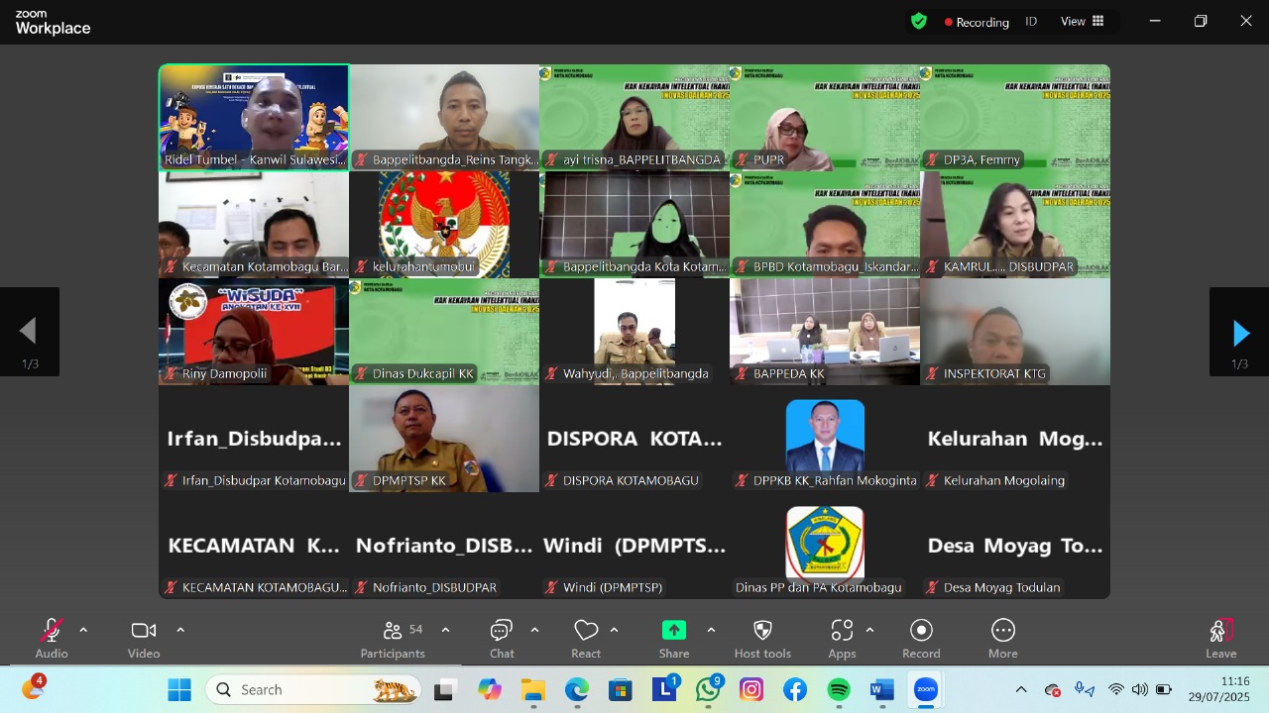Expand video settings arrow beside Video
This screenshot has width=1269, height=713.
180,630
